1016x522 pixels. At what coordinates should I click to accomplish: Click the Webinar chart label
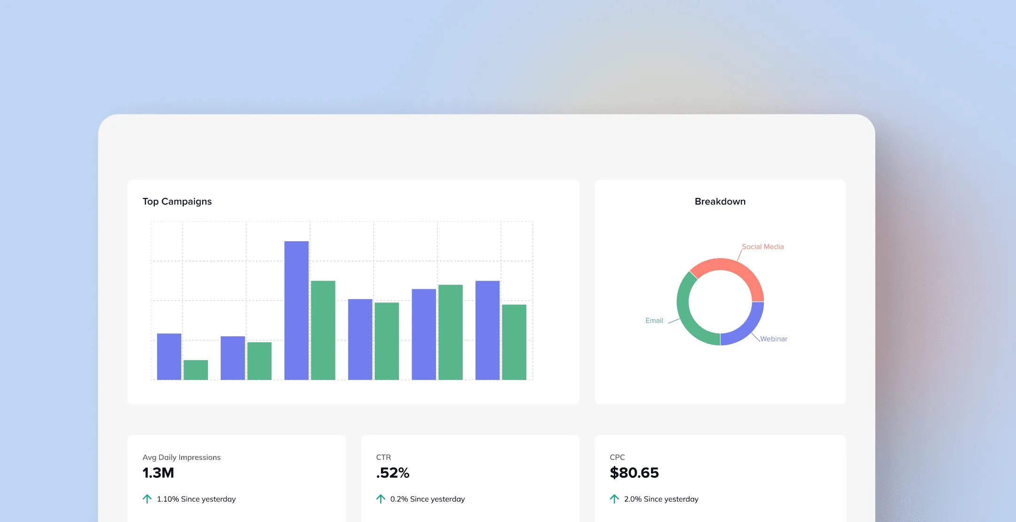coord(774,339)
